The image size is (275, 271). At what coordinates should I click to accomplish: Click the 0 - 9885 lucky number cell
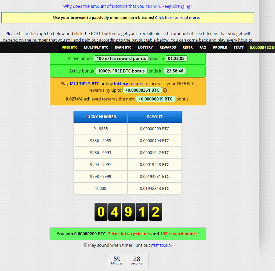coord(100,129)
